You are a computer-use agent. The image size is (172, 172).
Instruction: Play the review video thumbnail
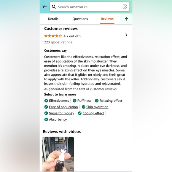click(58, 154)
